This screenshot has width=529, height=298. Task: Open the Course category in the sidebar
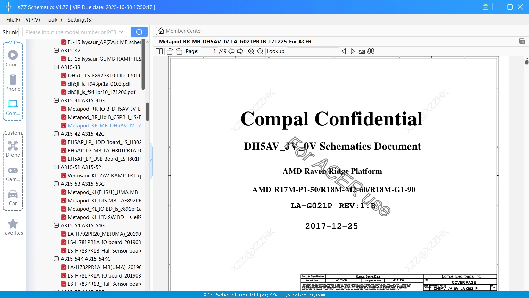point(13,59)
